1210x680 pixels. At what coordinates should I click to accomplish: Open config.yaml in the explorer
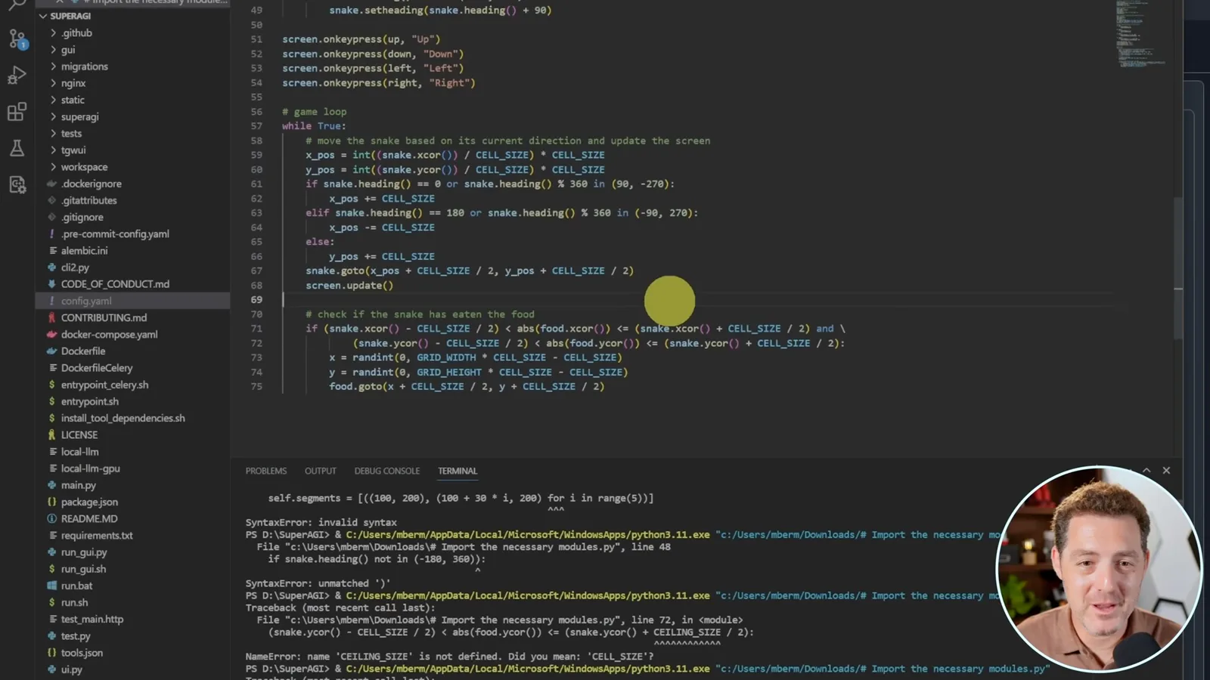[x=132, y=301]
